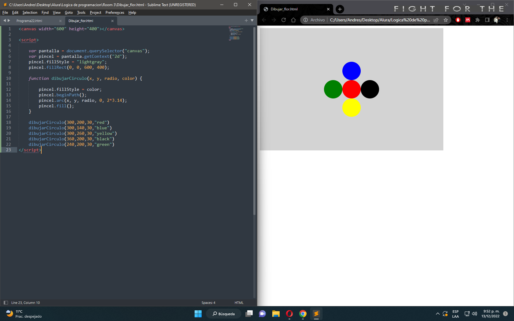Open the red shield extension
Screen dimensions: 514x321
point(458,20)
